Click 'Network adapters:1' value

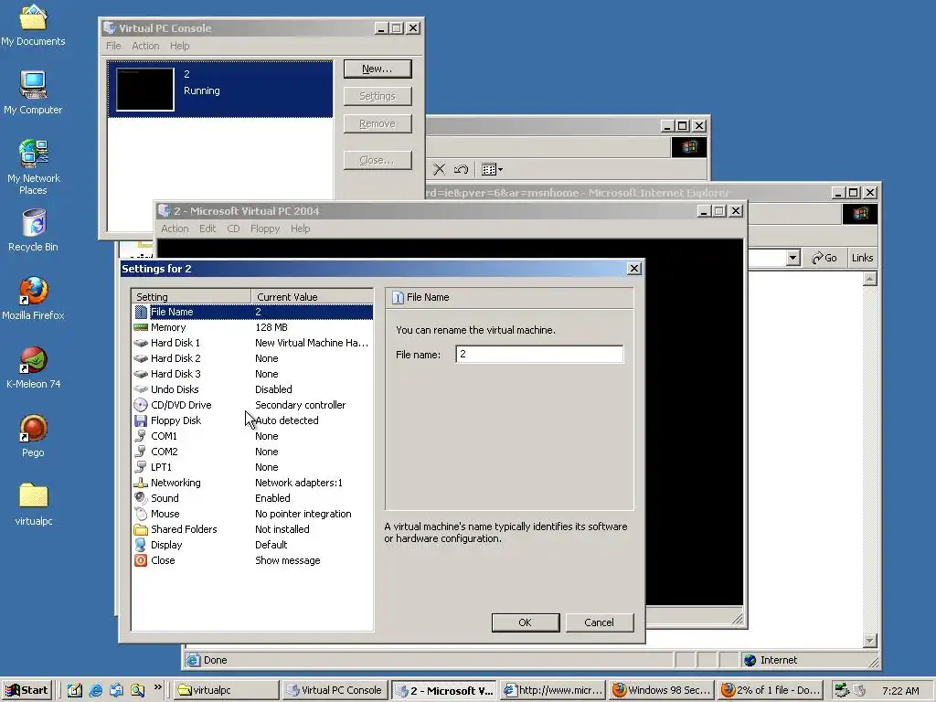[299, 483]
